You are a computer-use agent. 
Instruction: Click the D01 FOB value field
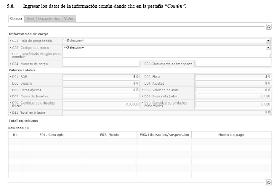tap(101, 77)
